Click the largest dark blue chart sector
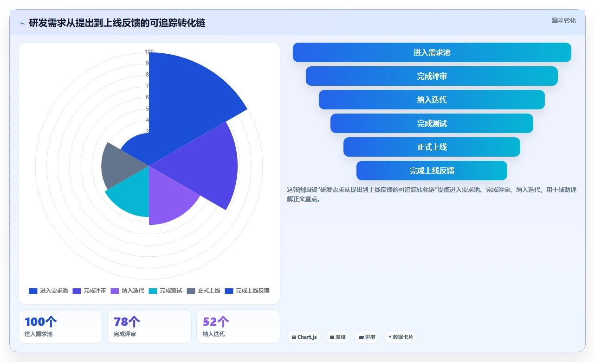 (186, 102)
